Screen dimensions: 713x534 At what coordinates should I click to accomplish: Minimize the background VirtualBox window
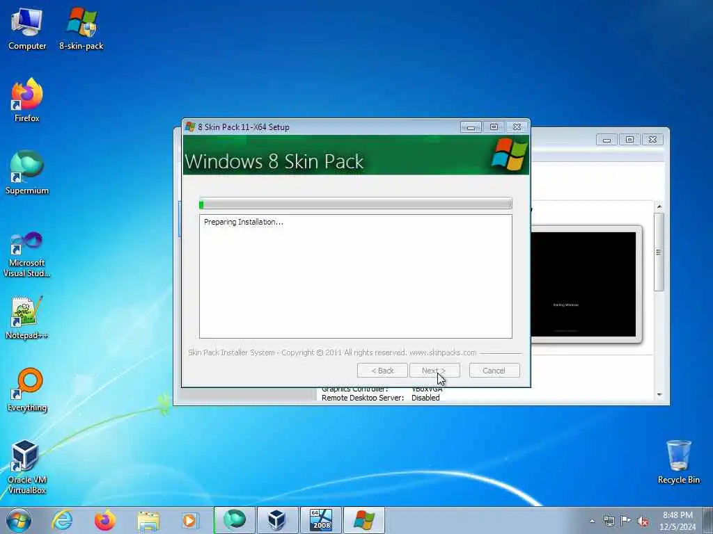606,140
